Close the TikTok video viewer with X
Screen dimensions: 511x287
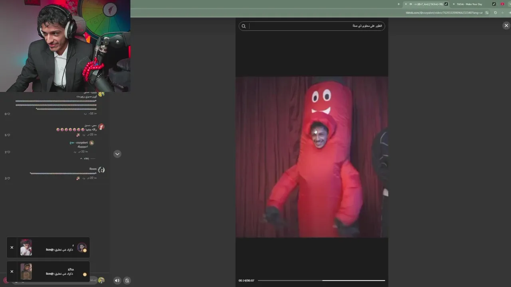click(x=506, y=26)
